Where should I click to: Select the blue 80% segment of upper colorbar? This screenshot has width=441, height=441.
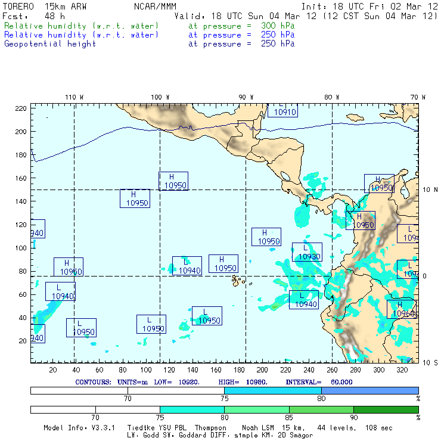point(369,390)
